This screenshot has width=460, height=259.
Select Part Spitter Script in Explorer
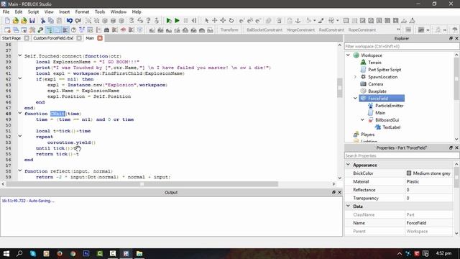tap(385, 70)
